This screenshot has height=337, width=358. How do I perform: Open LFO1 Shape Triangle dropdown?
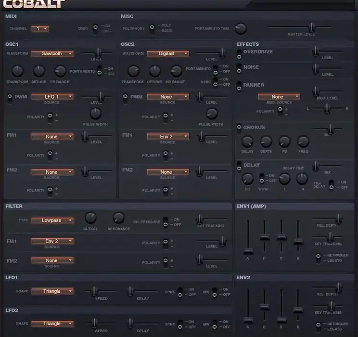[52, 291]
